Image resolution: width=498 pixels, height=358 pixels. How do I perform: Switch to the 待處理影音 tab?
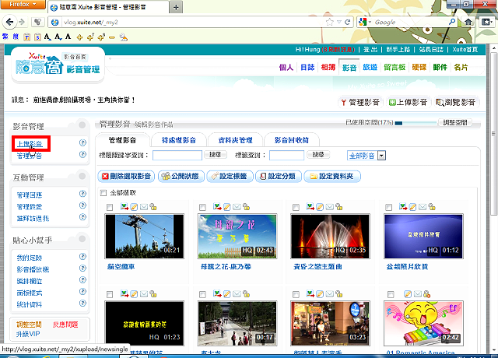click(179, 140)
